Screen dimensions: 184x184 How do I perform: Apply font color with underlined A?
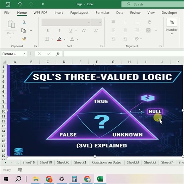click(x=72, y=39)
